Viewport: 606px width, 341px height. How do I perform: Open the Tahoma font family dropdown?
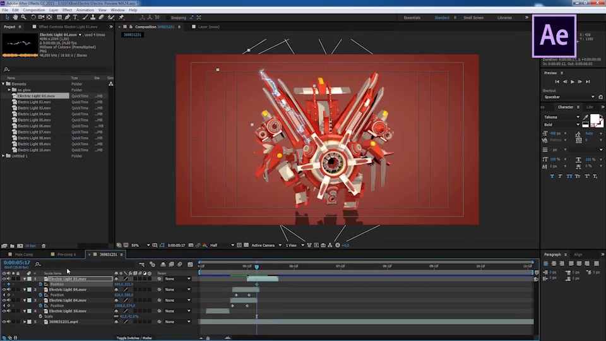click(x=562, y=117)
